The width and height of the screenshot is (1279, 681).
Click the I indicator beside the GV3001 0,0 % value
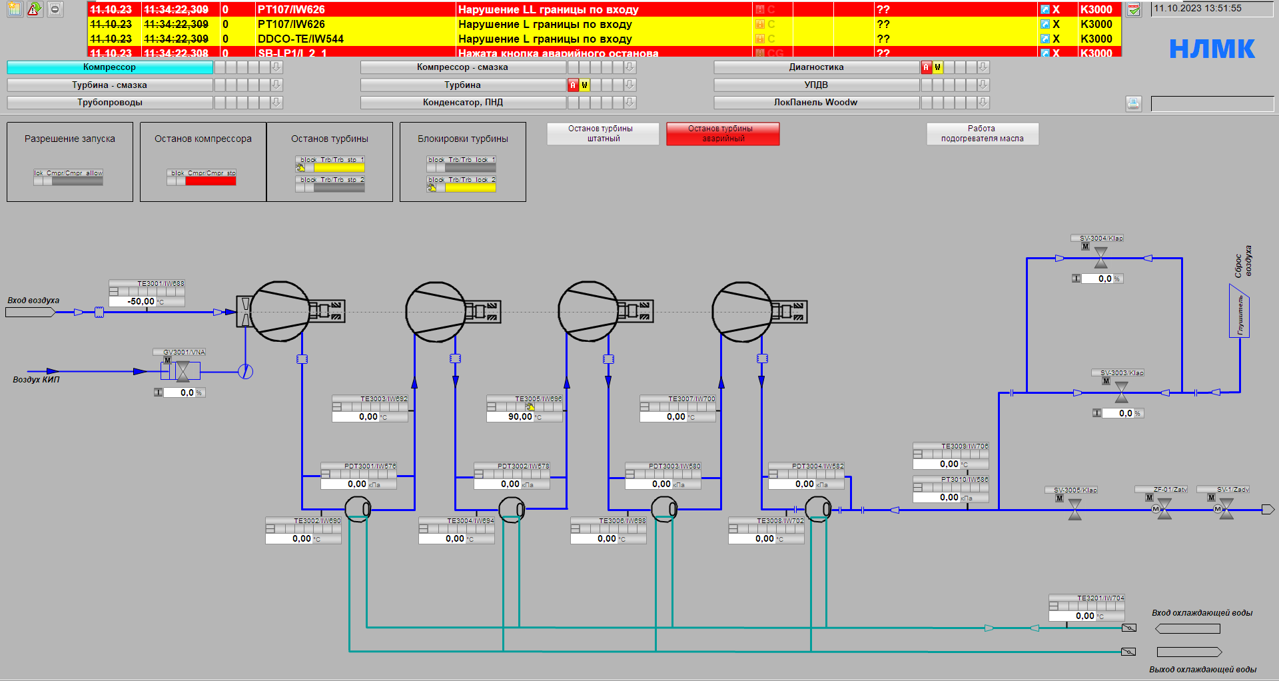point(158,392)
